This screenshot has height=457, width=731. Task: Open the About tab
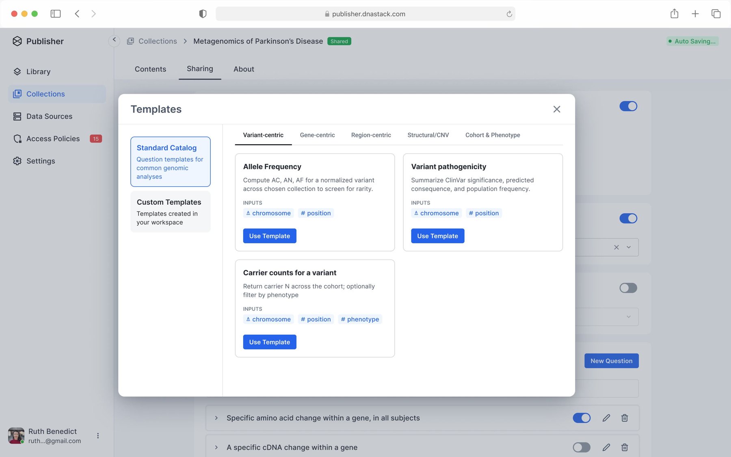pyautogui.click(x=244, y=69)
